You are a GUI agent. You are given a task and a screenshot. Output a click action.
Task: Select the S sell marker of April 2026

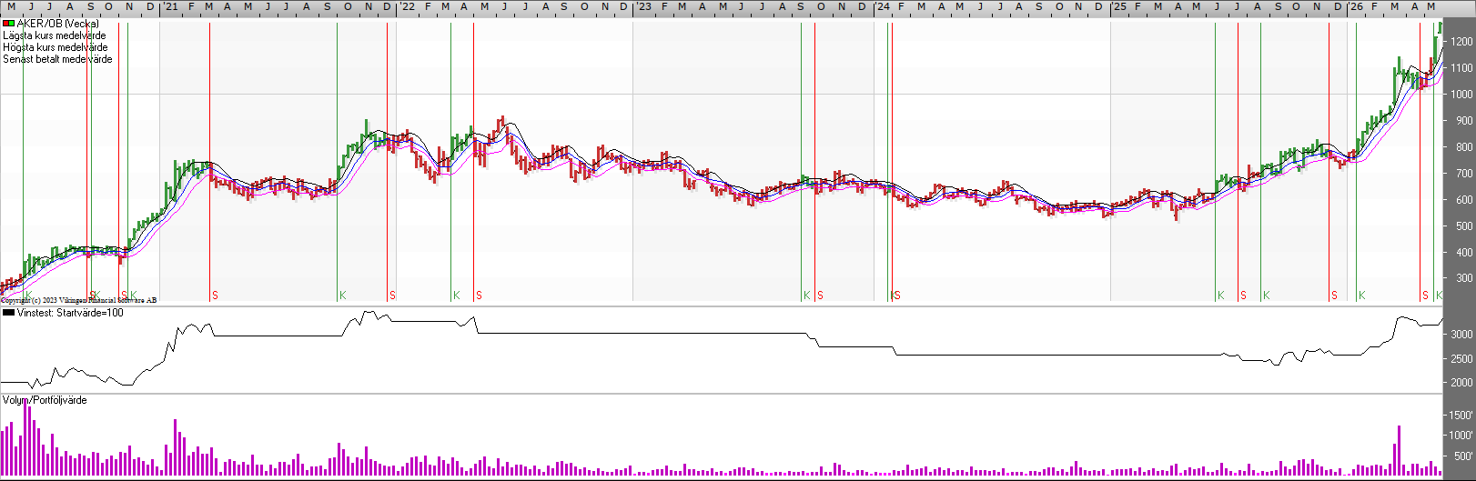click(1425, 296)
